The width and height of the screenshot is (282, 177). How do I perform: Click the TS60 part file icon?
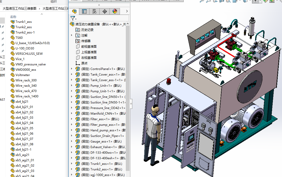pyautogui.click(x=13, y=38)
